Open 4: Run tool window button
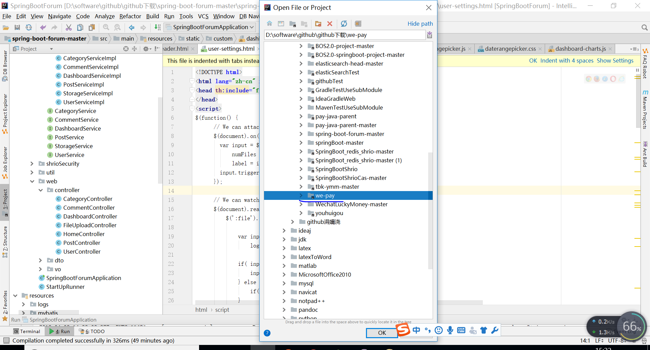The image size is (650, 350). pos(60,331)
